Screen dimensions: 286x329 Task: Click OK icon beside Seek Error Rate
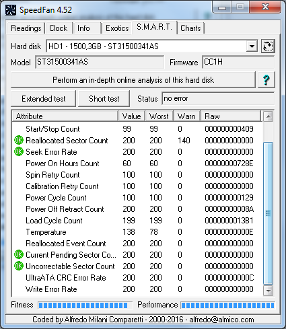[19, 152]
